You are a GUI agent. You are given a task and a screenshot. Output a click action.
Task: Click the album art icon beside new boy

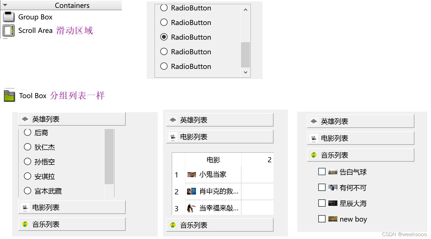click(x=333, y=219)
